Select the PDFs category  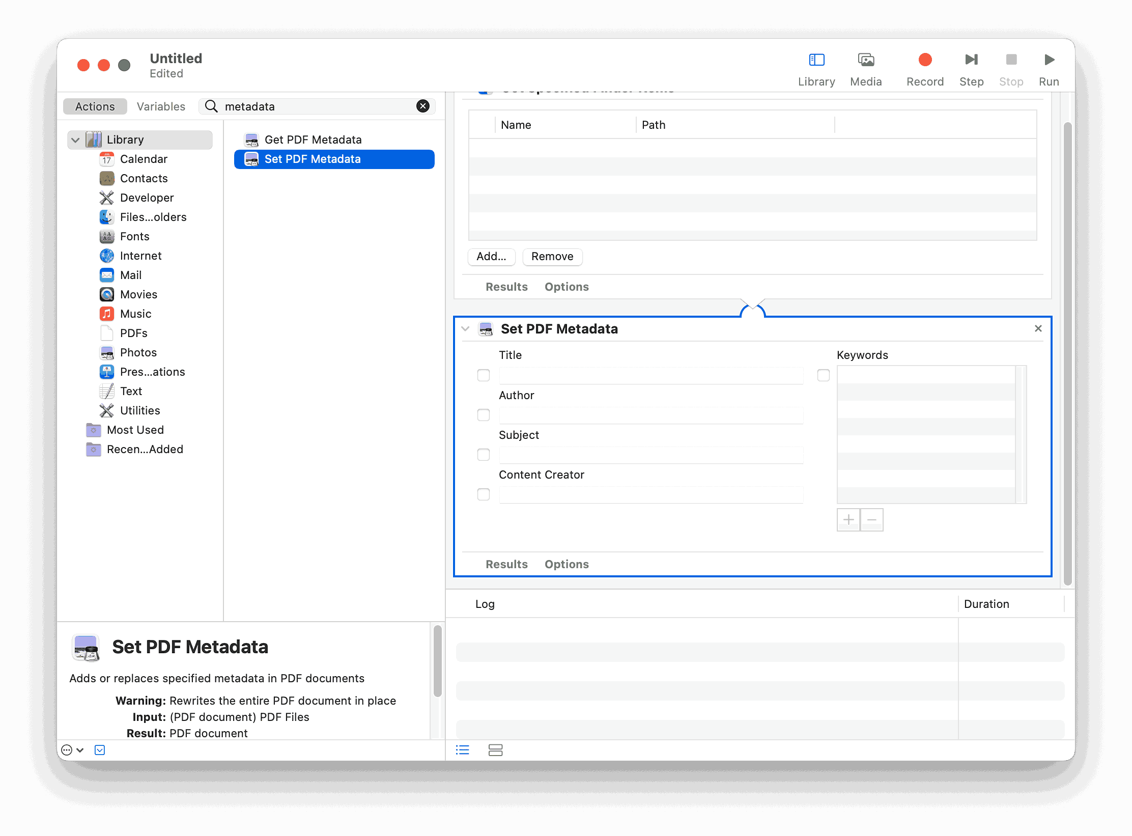pyautogui.click(x=134, y=333)
